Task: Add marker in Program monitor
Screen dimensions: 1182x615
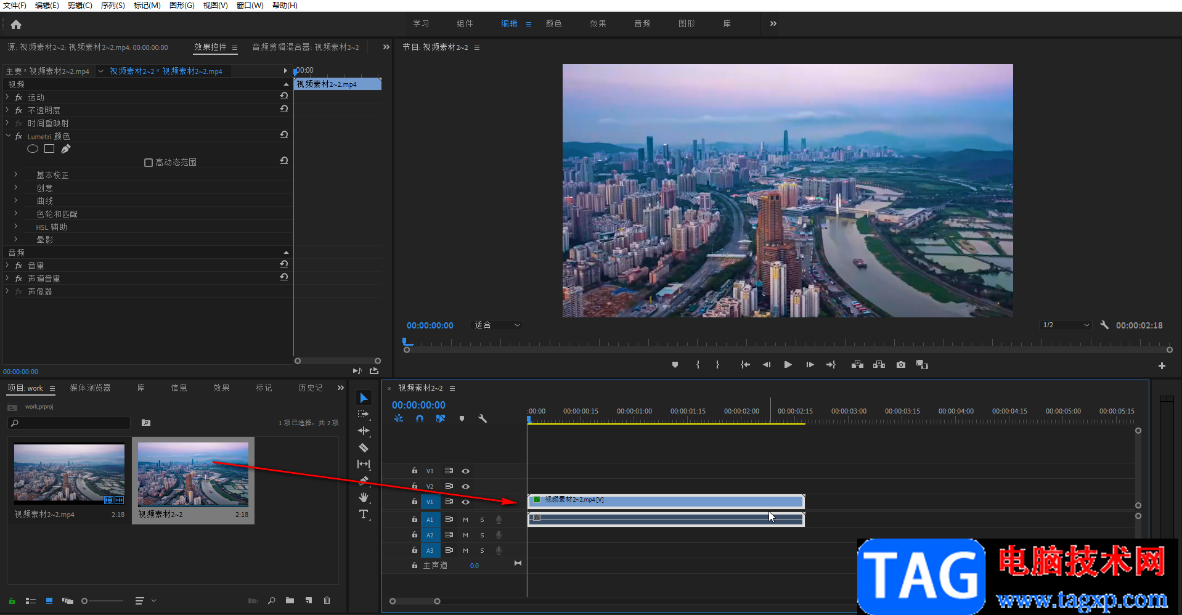Action: click(x=675, y=365)
